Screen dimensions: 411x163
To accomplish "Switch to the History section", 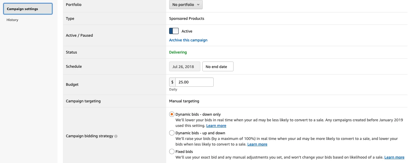I will [x=12, y=20].
